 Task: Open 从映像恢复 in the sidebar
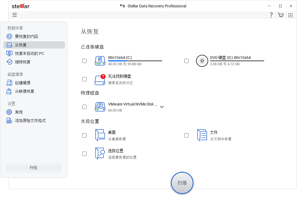[26, 91]
